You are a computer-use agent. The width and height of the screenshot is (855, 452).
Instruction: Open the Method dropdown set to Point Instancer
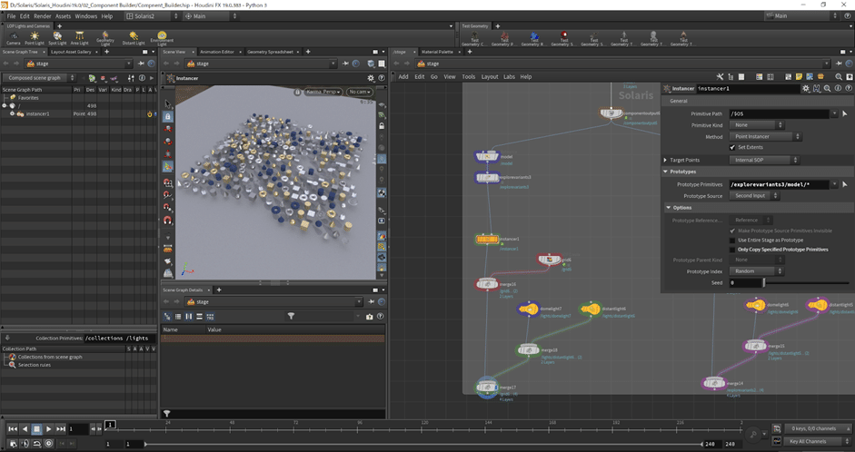click(x=765, y=137)
